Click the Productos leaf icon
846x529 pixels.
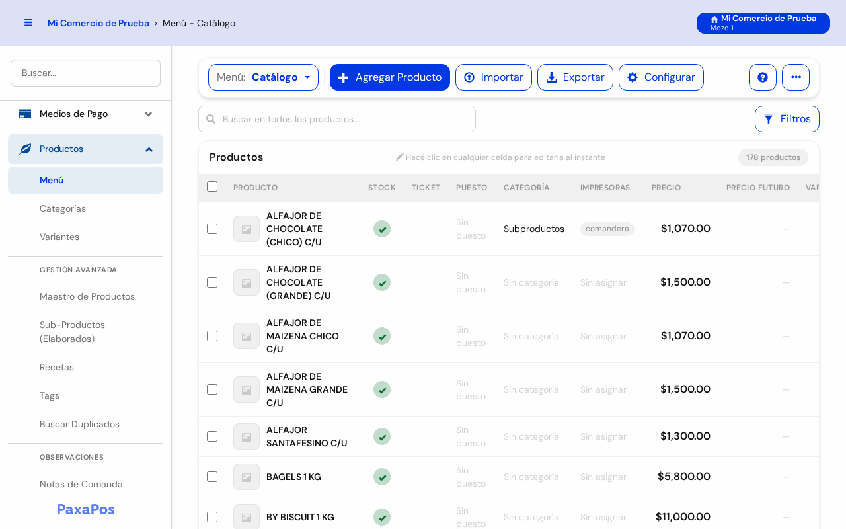25,149
